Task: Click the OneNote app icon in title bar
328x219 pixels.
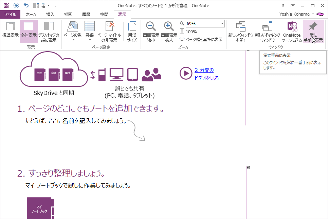Action: 6,5
